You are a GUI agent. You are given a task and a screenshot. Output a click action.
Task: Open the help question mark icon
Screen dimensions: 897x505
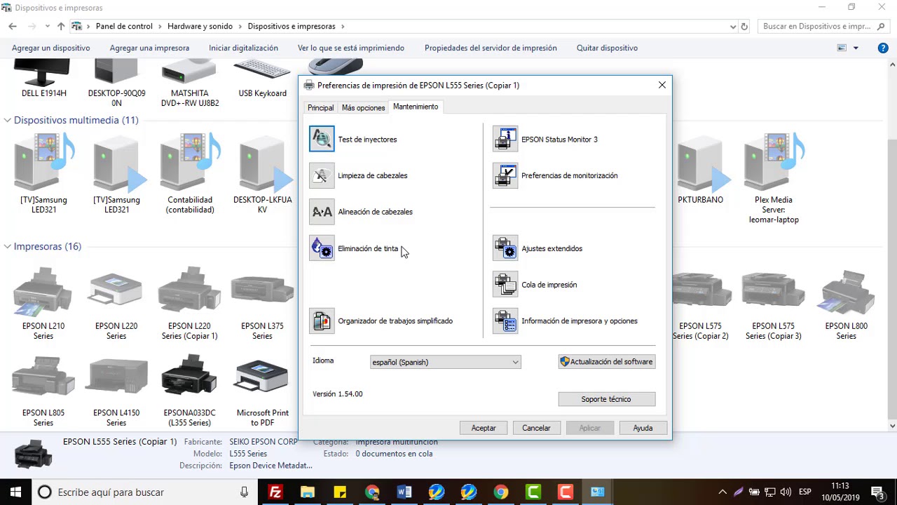click(x=883, y=48)
